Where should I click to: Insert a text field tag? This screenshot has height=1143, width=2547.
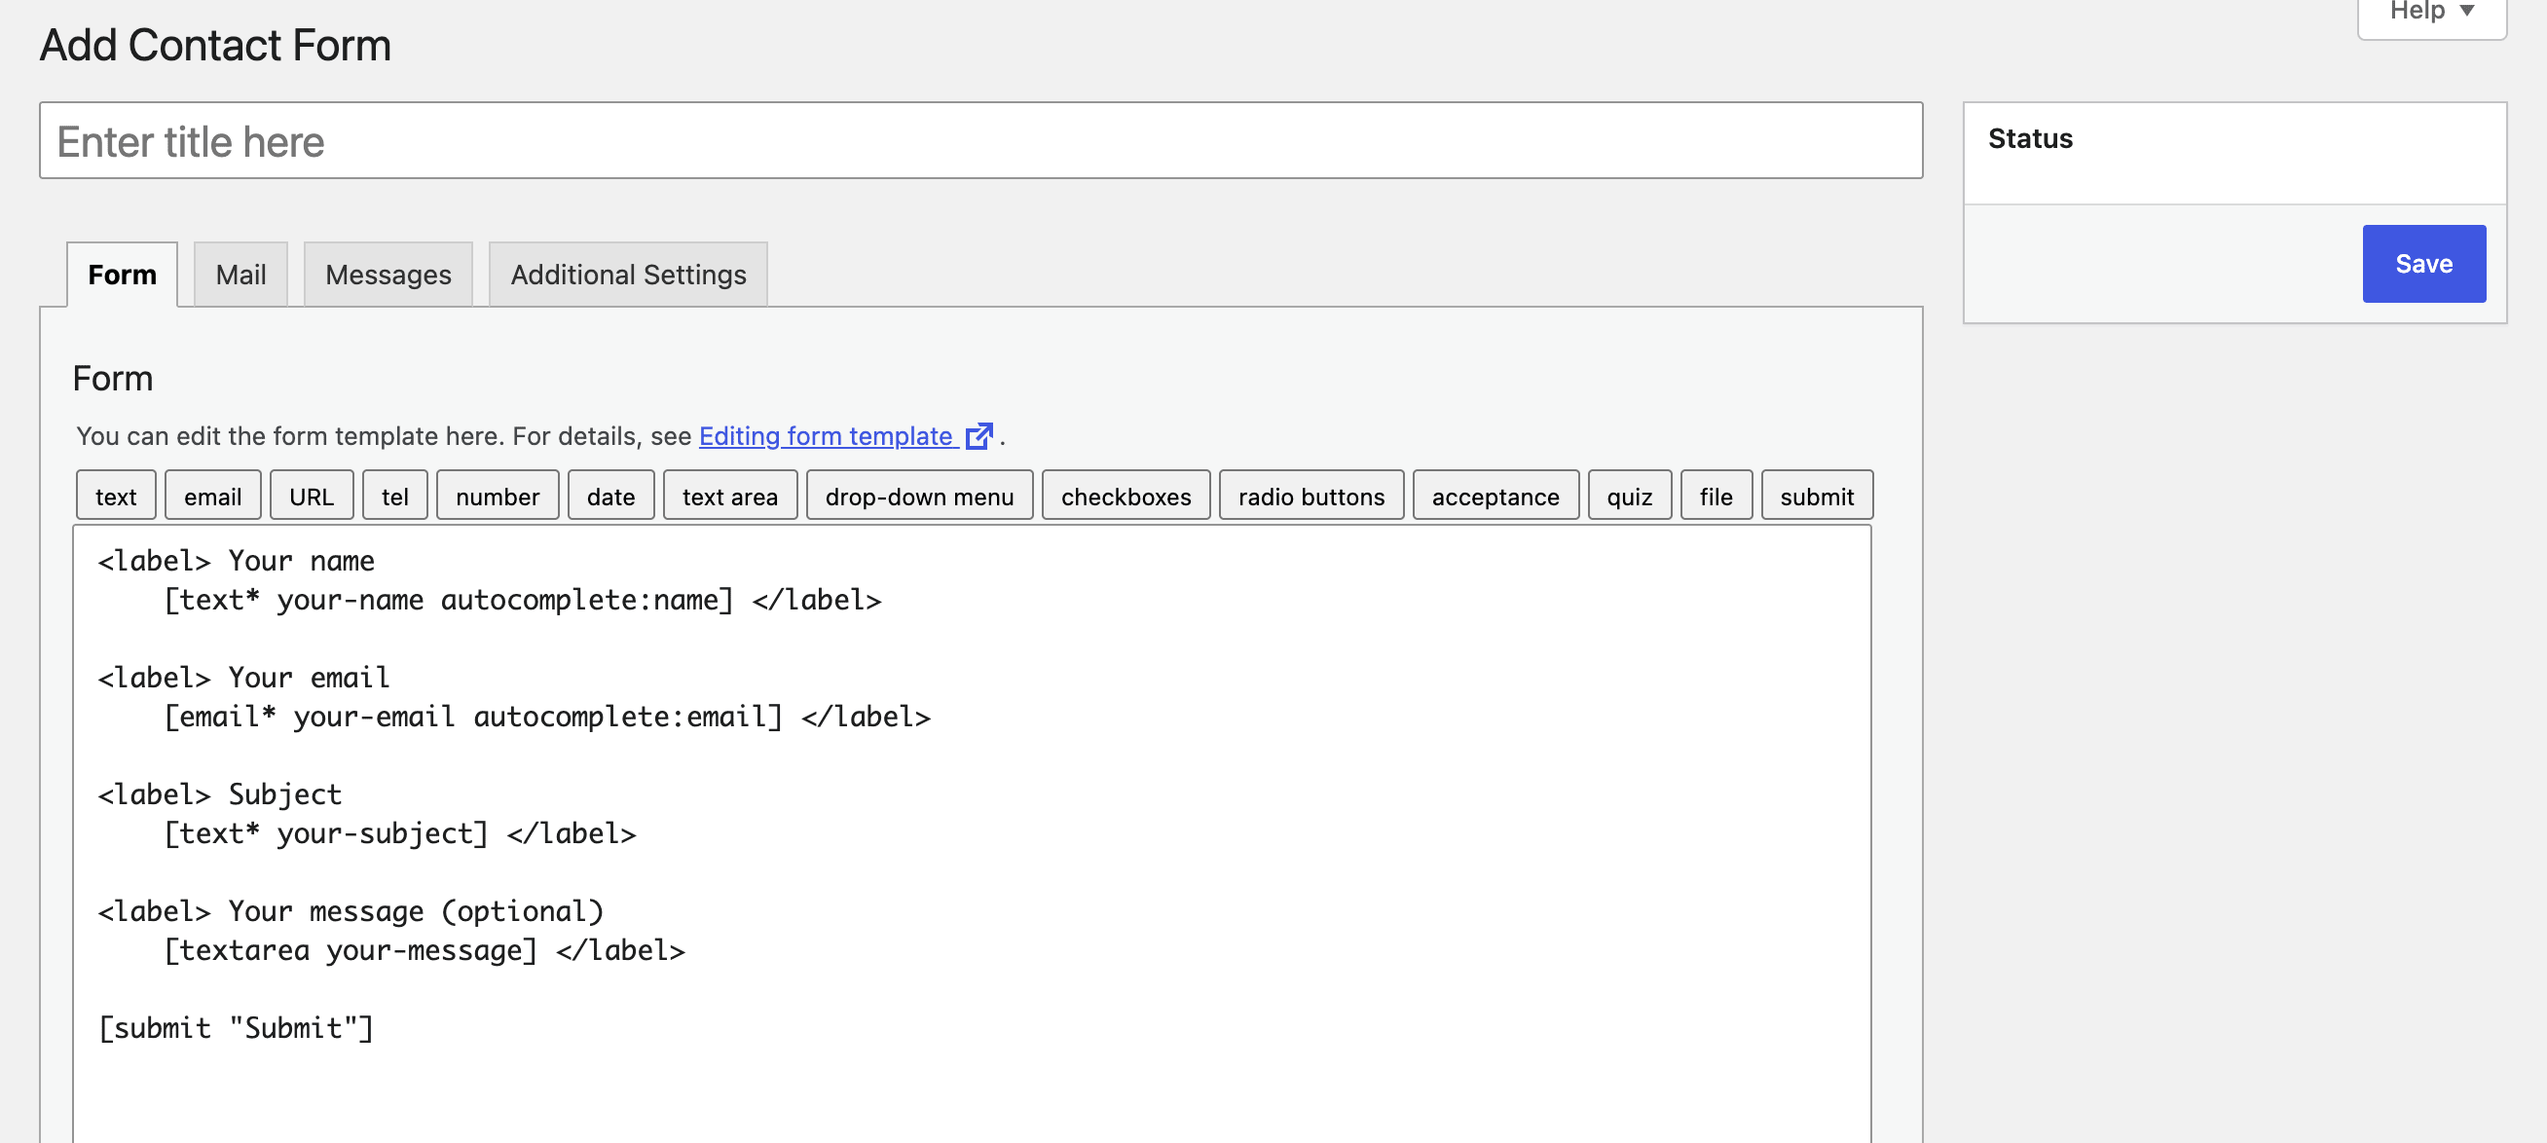coord(116,496)
